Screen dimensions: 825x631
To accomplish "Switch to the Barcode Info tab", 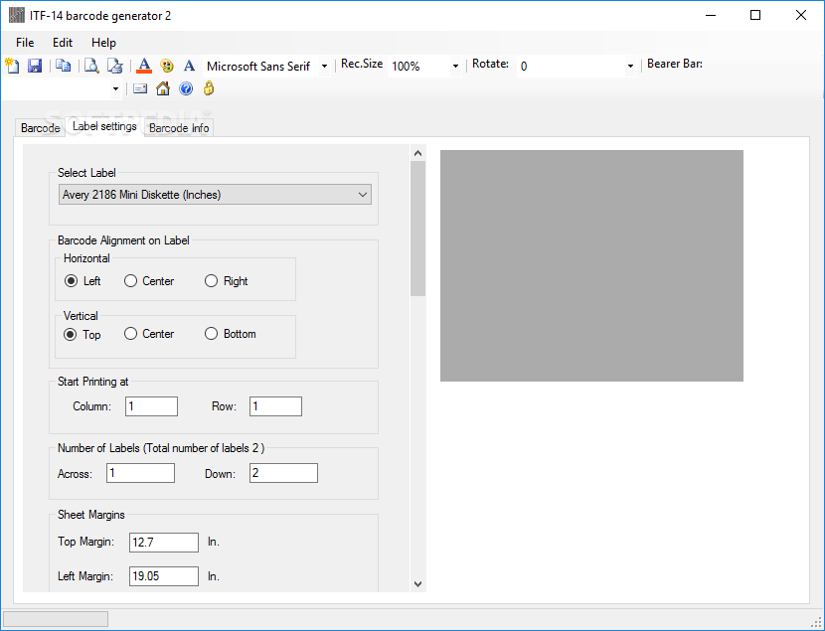I will 179,128.
